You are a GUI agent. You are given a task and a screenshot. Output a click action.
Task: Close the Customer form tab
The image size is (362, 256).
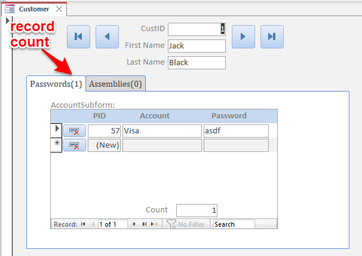[x=59, y=9]
